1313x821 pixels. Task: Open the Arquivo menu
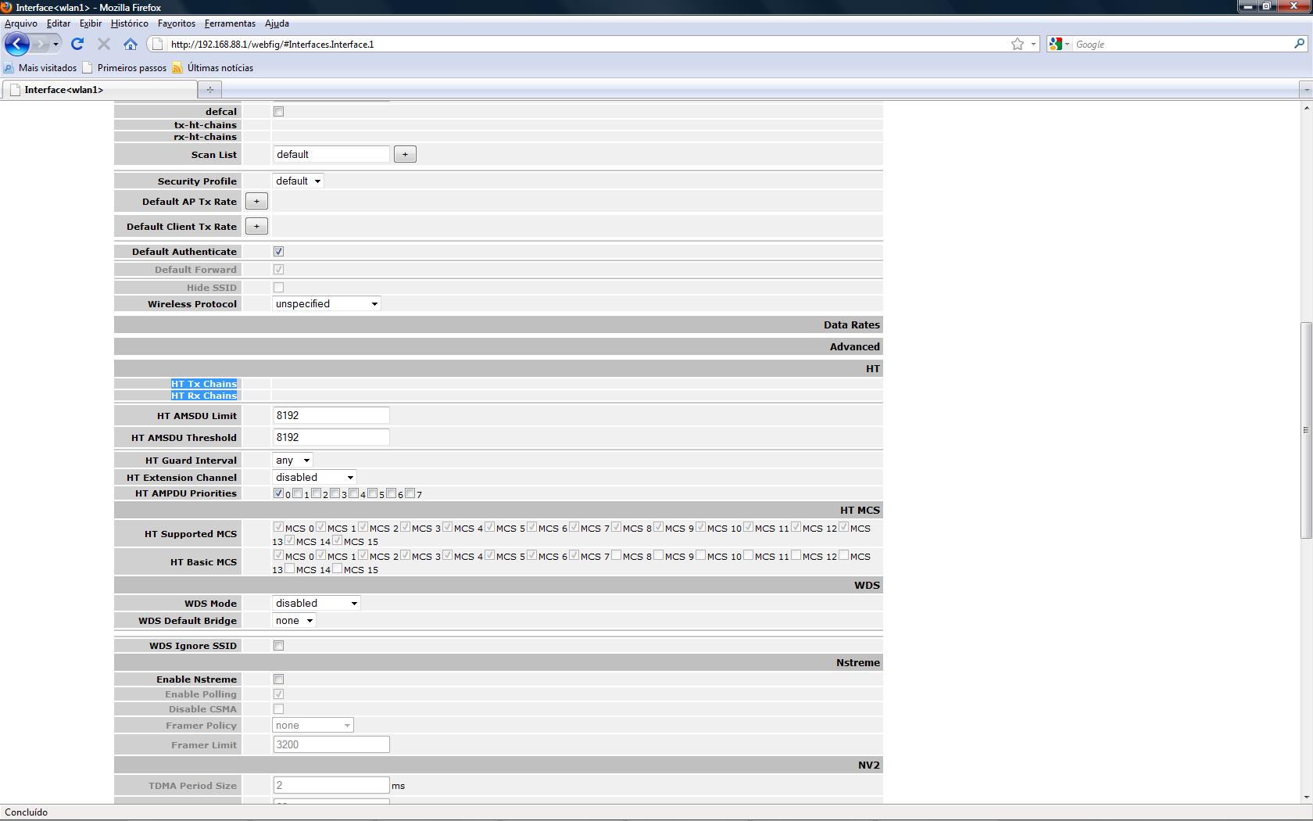21,23
